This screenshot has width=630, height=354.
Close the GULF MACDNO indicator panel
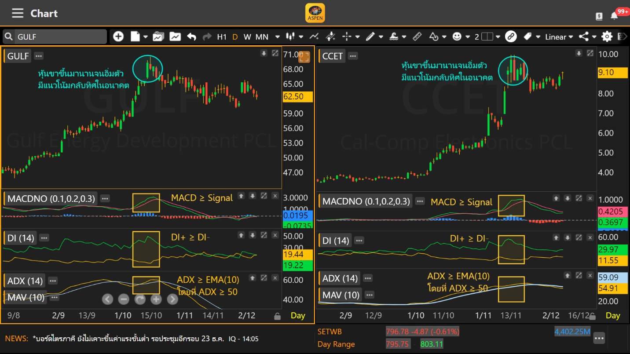tap(275, 196)
